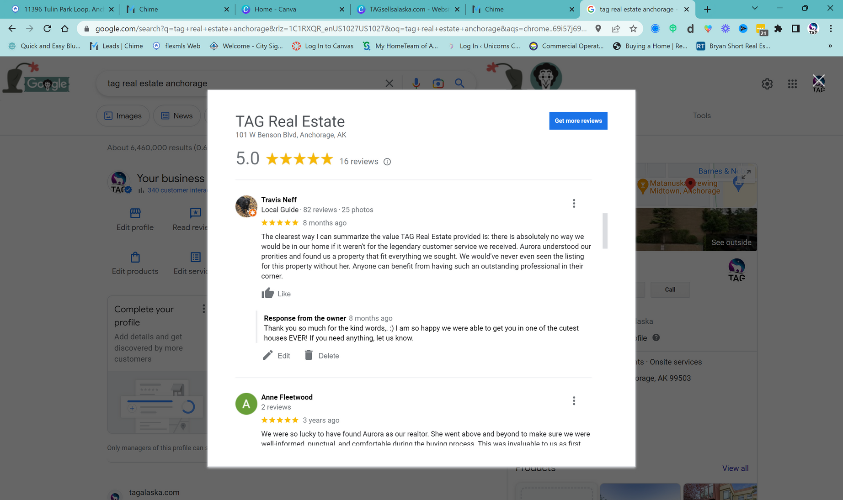The width and height of the screenshot is (843, 500).
Task: Edit the owner response using pencil icon
Action: [267, 355]
